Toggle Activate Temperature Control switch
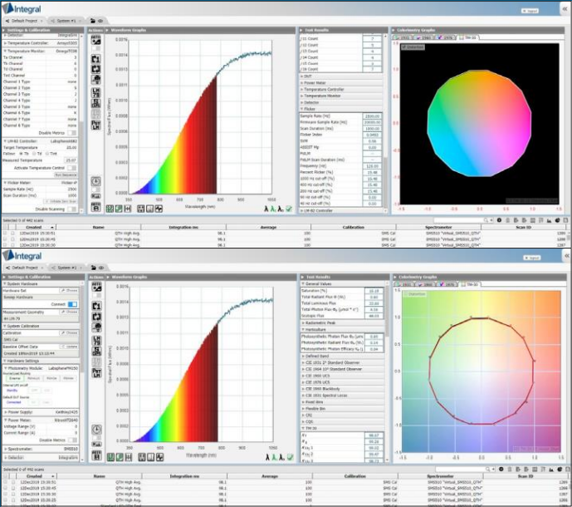The height and width of the screenshot is (507, 572). 72,168
